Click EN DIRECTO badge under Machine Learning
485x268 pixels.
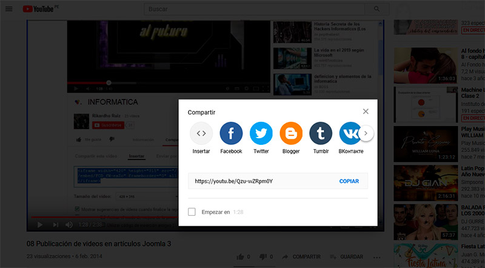click(x=473, y=118)
